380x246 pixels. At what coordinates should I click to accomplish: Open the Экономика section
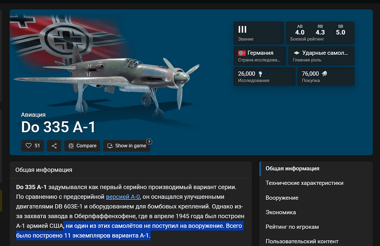280,212
